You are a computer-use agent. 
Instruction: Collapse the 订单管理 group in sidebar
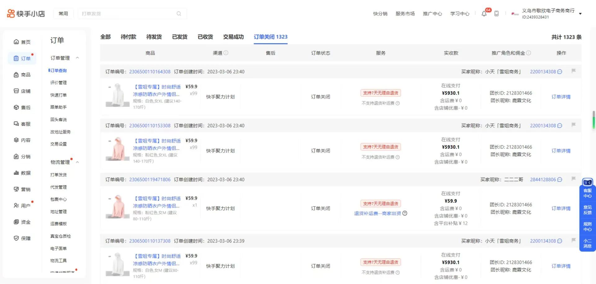coord(78,58)
